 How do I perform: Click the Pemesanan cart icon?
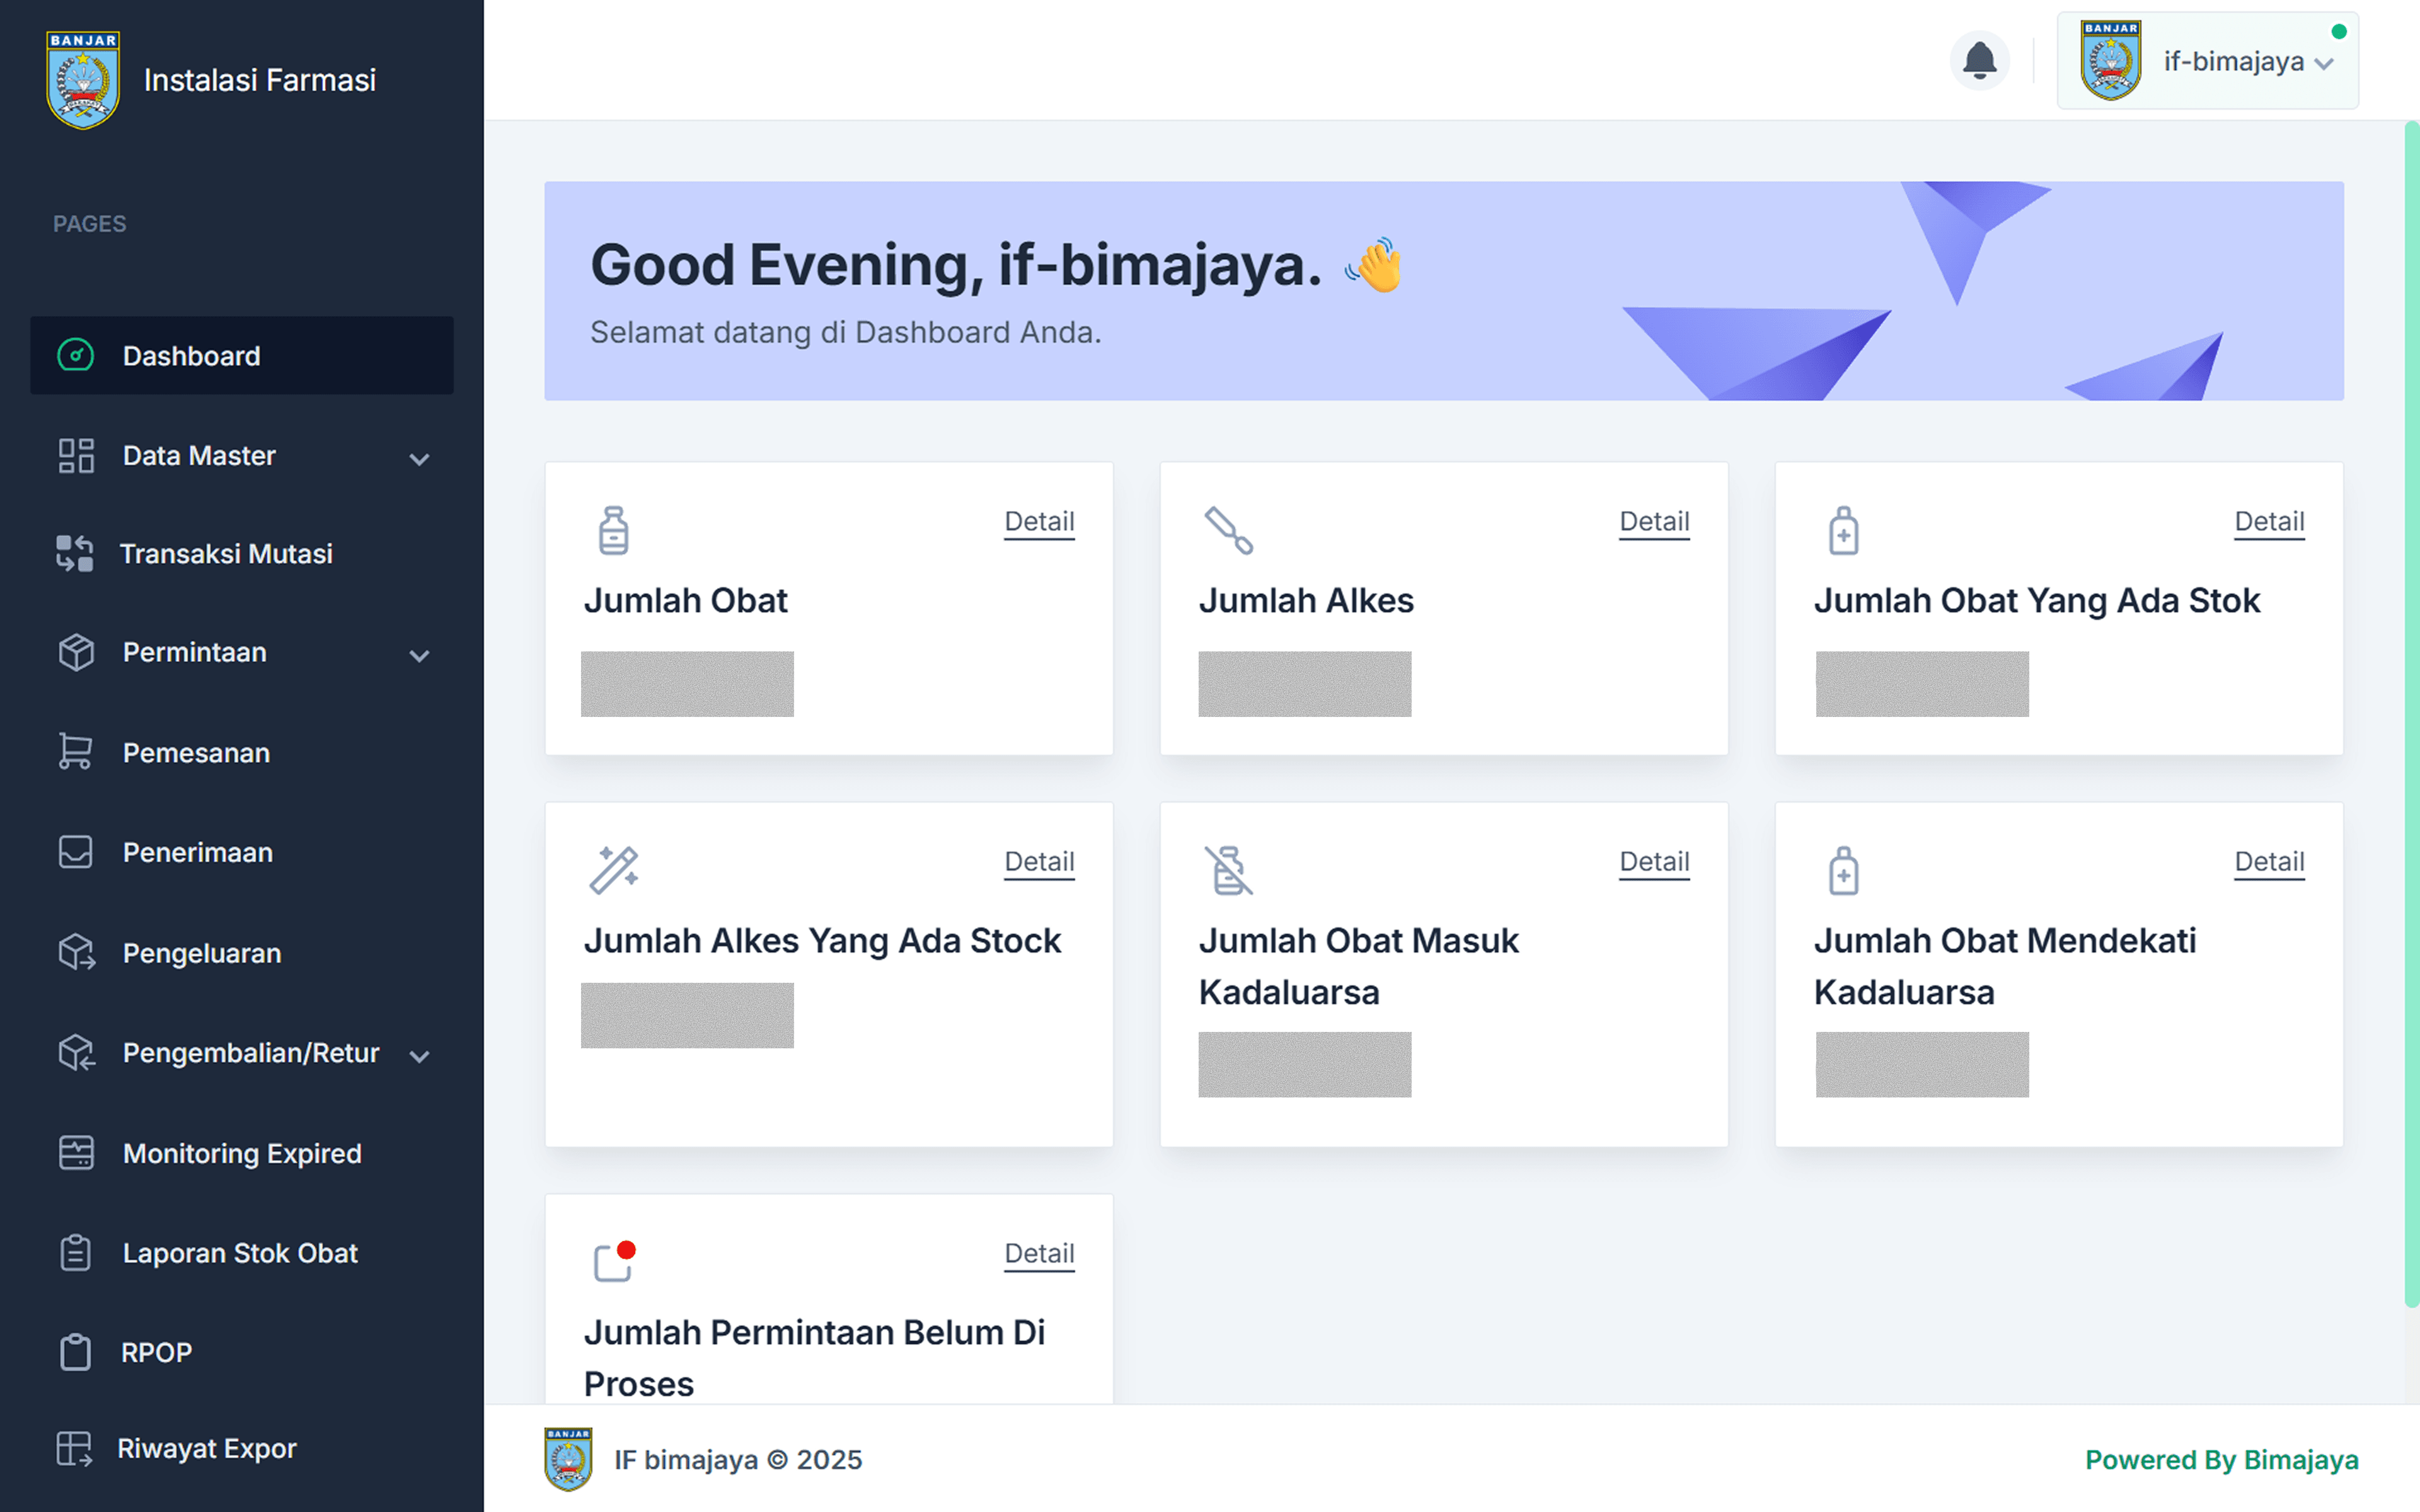pos(75,752)
